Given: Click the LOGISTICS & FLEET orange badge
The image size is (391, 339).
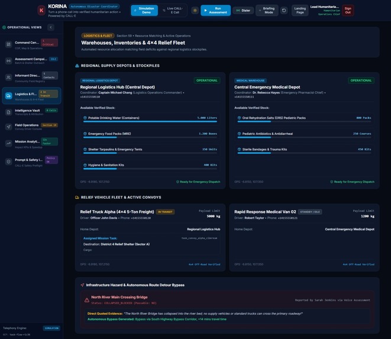Looking at the screenshot, I should point(98,35).
